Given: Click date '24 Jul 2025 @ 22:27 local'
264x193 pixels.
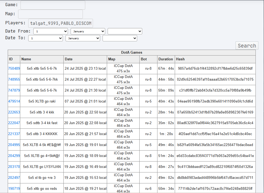Looking at the screenshot, I should (x=85, y=80).
